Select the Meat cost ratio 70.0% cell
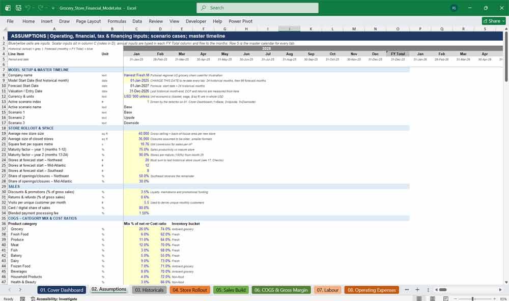 [160, 245]
